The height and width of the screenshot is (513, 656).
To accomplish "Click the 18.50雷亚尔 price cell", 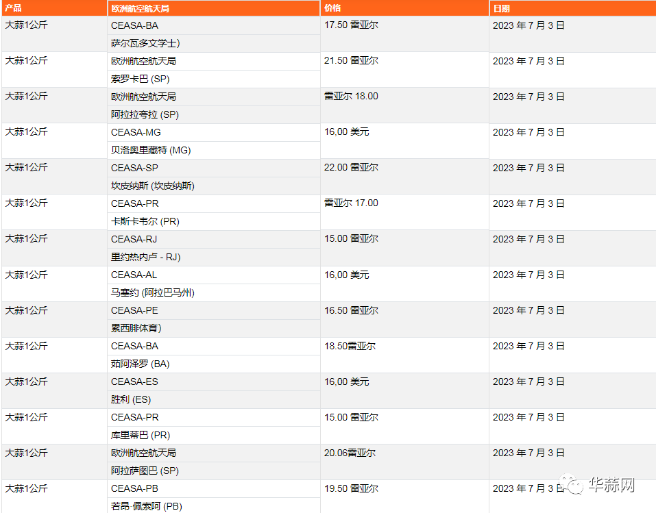I will tap(404, 355).
